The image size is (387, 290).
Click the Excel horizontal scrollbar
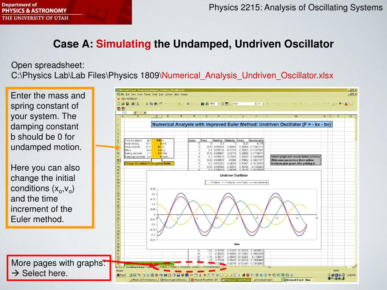311,267
